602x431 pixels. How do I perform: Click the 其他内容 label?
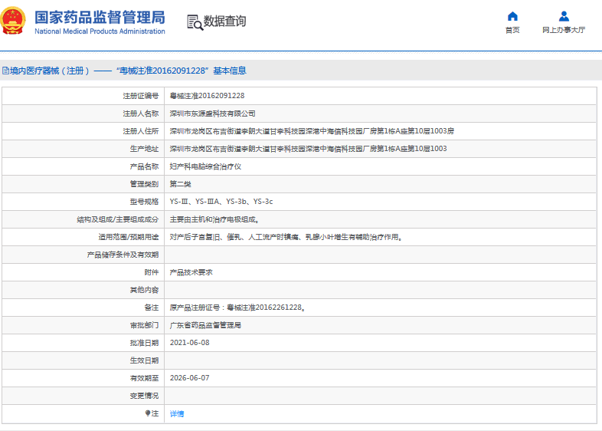(x=144, y=290)
